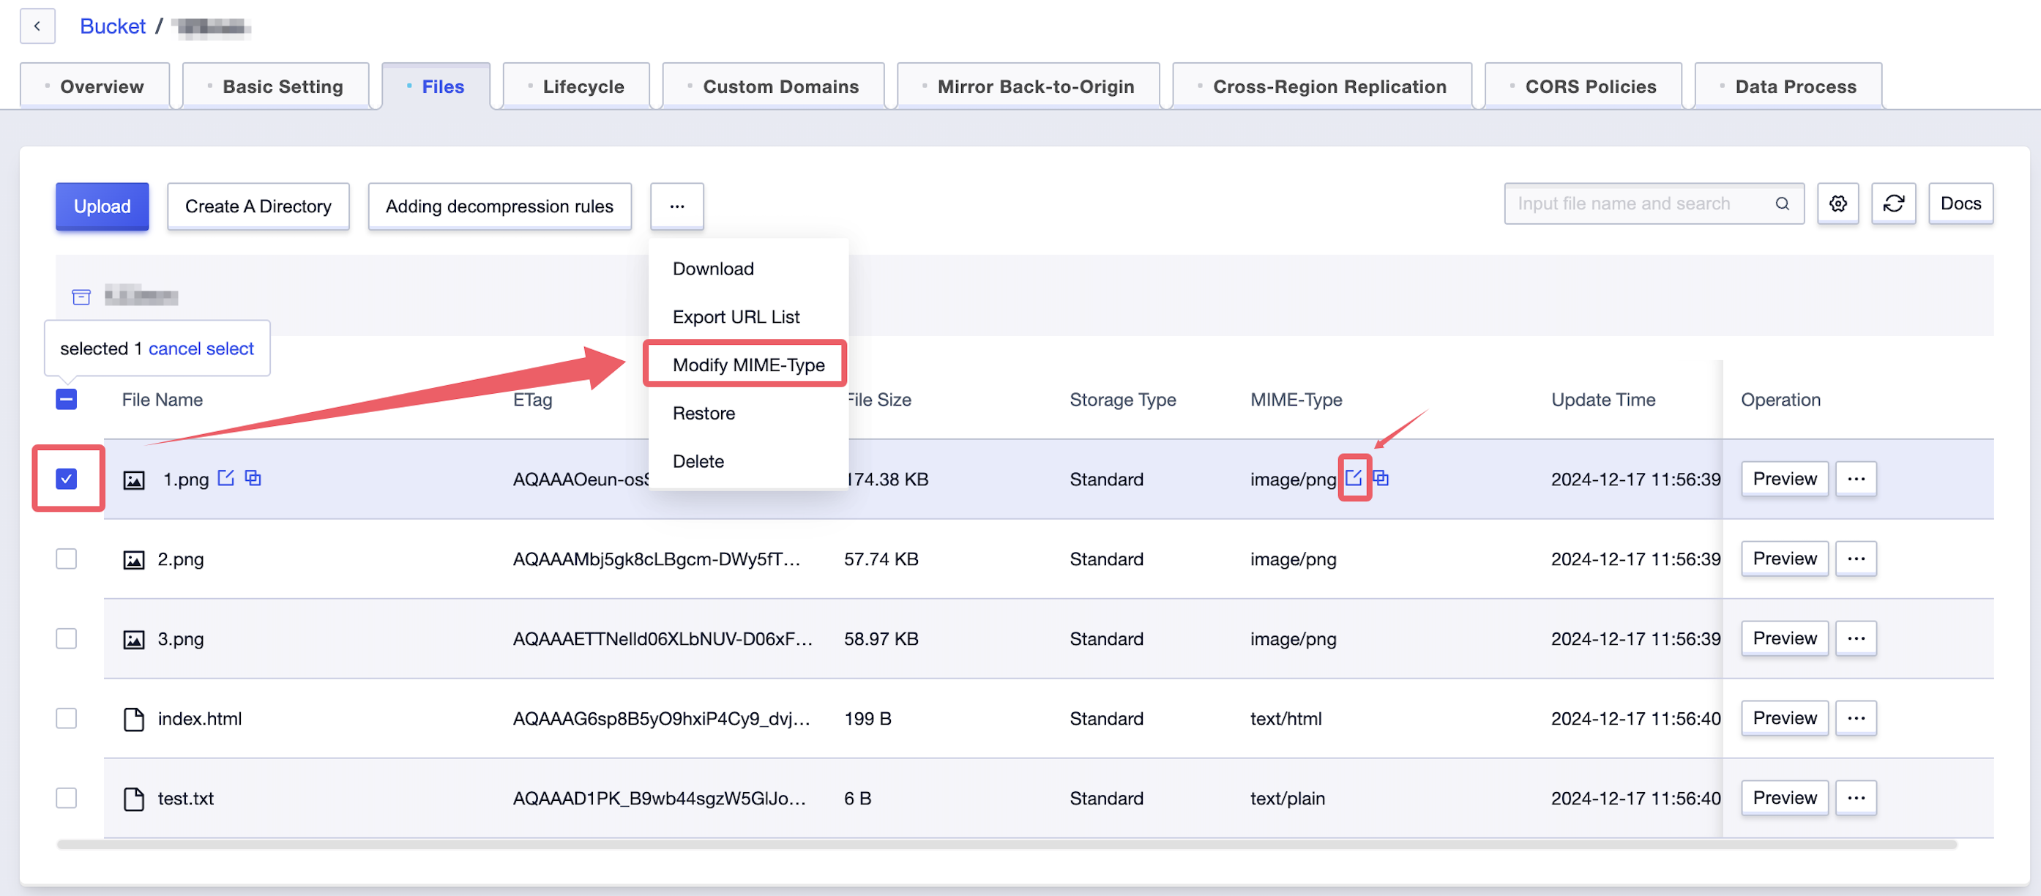Open the Cross-Region Replication tab

point(1322,86)
